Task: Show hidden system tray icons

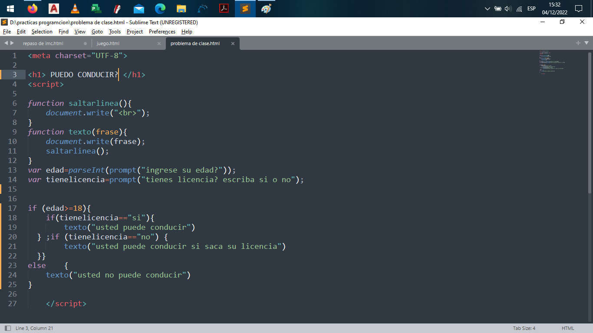Action: click(x=488, y=9)
